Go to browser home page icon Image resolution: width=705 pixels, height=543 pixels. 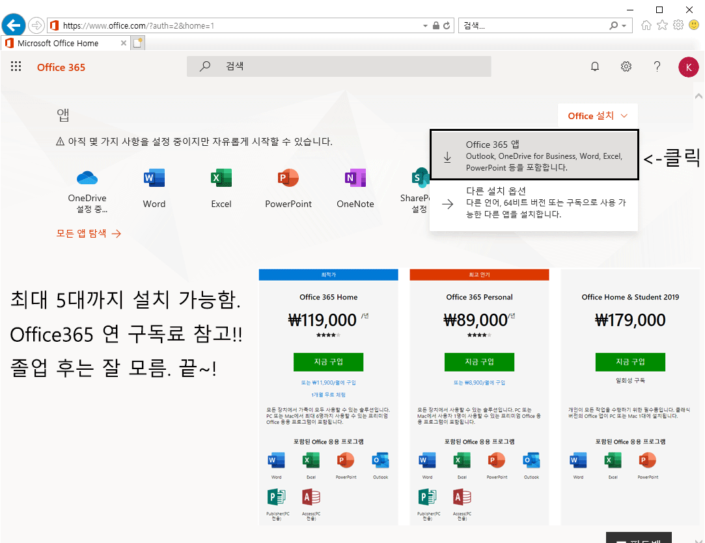point(646,25)
